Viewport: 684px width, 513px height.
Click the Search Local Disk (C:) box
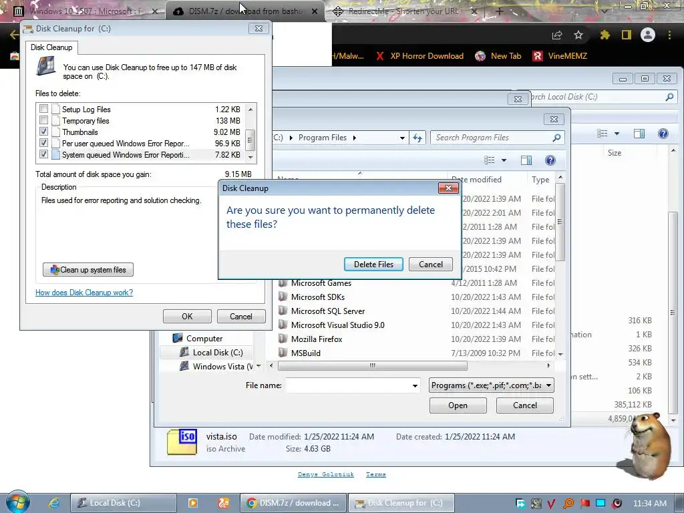pyautogui.click(x=602, y=97)
